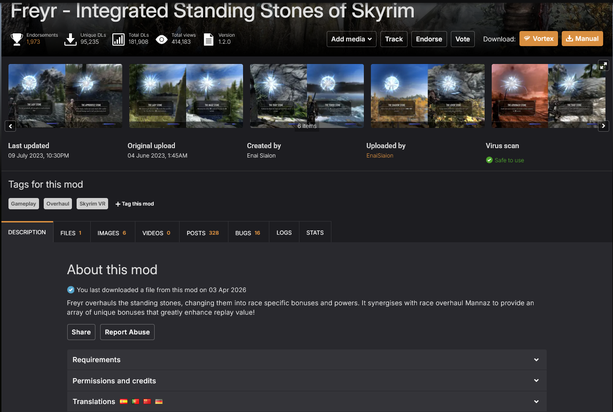Click the 'About this mod' heading
The image size is (613, 412).
tap(112, 270)
